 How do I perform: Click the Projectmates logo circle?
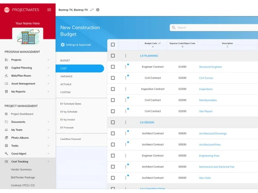[7, 10]
